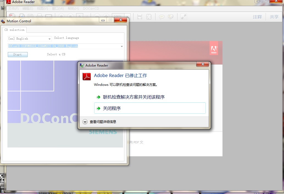The width and height of the screenshot is (284, 194).
Task: Click the Adobe Reader main window title icon
Action: pos(8,2)
